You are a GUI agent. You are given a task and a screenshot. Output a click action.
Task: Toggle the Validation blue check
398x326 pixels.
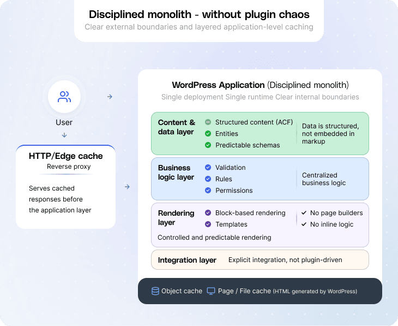[x=208, y=168]
